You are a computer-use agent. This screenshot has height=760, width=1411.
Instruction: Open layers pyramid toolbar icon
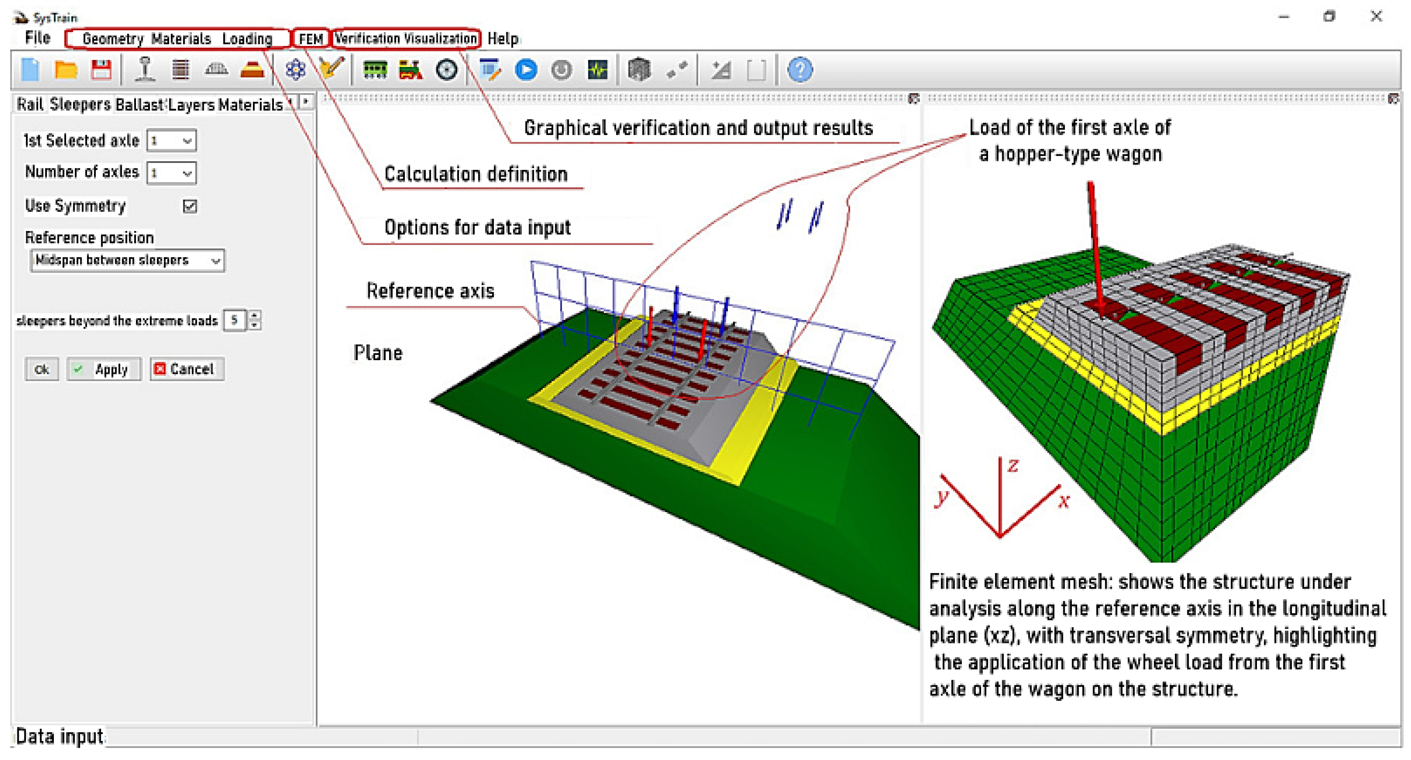[252, 70]
